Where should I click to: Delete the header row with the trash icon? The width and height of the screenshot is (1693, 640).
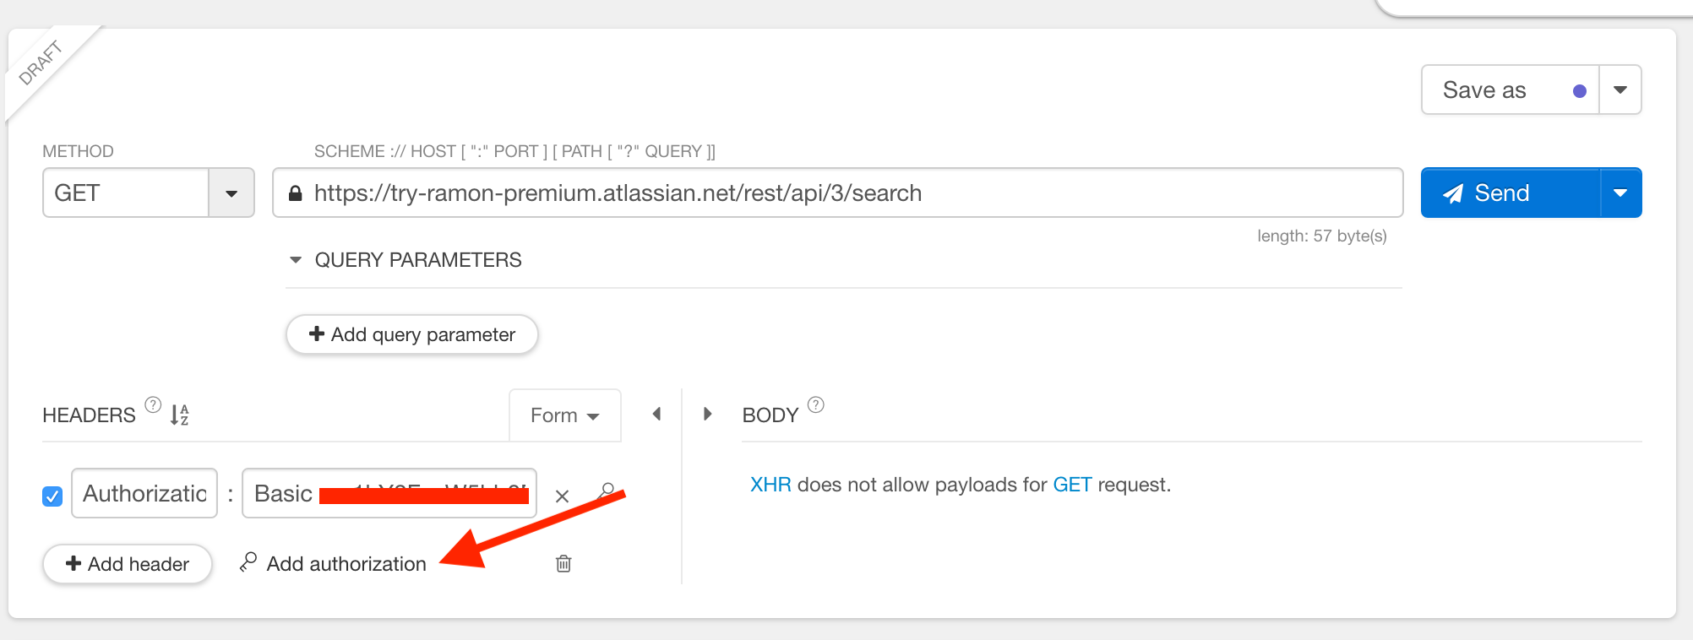(x=562, y=563)
